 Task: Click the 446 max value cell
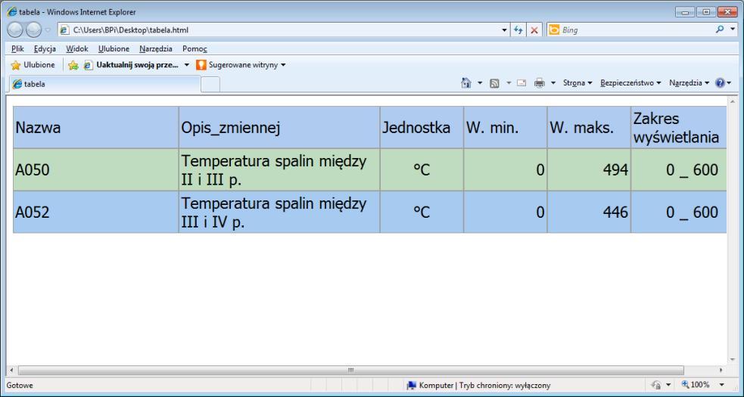point(589,212)
